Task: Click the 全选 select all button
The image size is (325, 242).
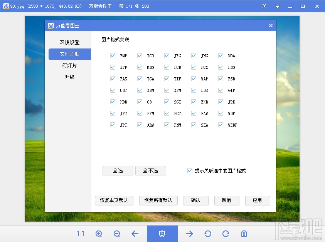Action: [x=118, y=171]
